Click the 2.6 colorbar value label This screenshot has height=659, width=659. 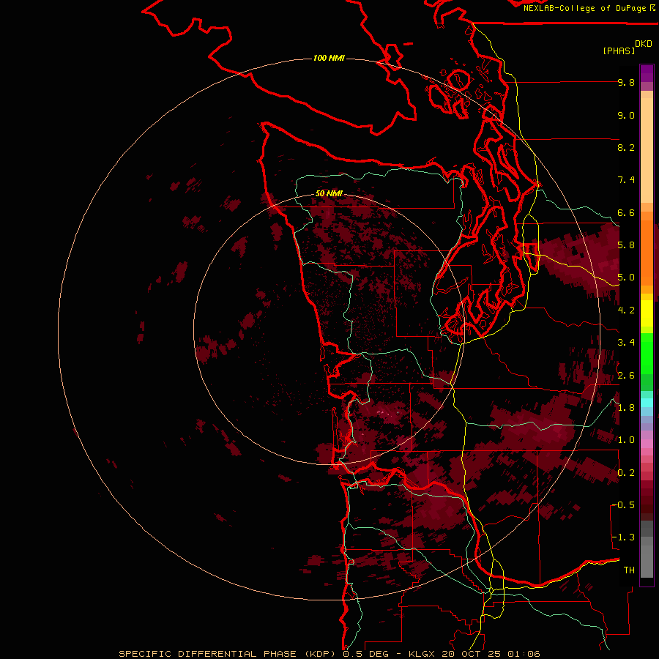[x=626, y=376]
